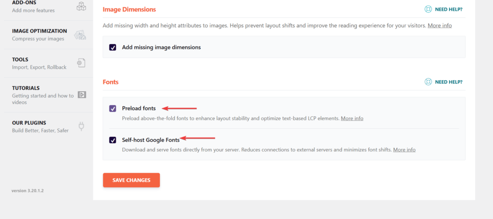This screenshot has width=493, height=219.
Task: Open More info link for Image Dimensions
Action: tap(440, 25)
